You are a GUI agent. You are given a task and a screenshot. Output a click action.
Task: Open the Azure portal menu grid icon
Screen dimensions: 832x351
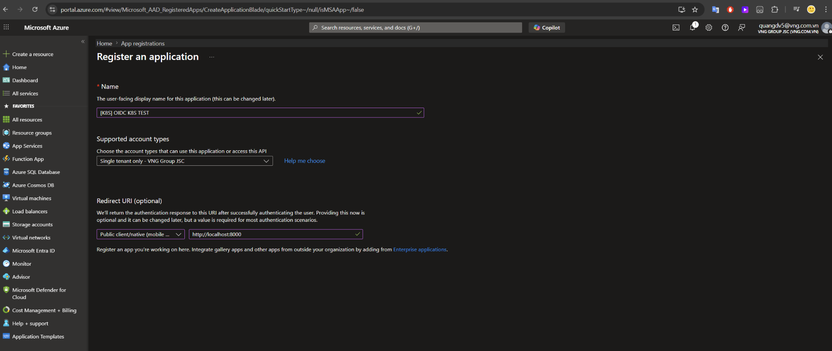[x=6, y=27]
